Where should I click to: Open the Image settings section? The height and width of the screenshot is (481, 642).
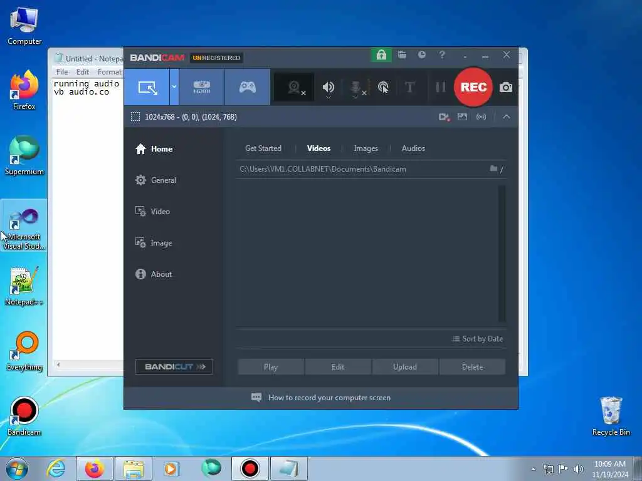[x=154, y=243]
